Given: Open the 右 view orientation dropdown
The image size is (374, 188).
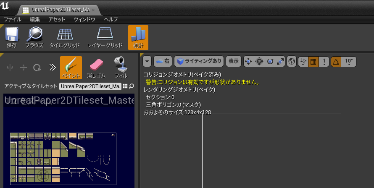Looking at the screenshot, I should tap(163, 61).
